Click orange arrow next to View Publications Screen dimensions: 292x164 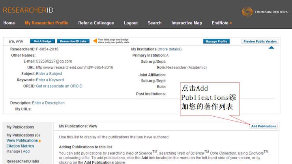pos(40,141)
